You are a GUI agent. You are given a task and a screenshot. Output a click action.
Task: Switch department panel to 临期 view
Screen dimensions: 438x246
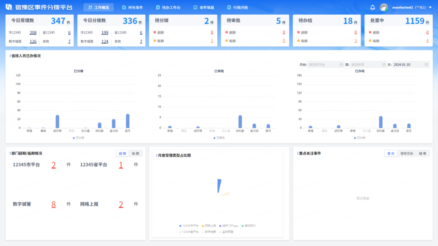coord(135,154)
